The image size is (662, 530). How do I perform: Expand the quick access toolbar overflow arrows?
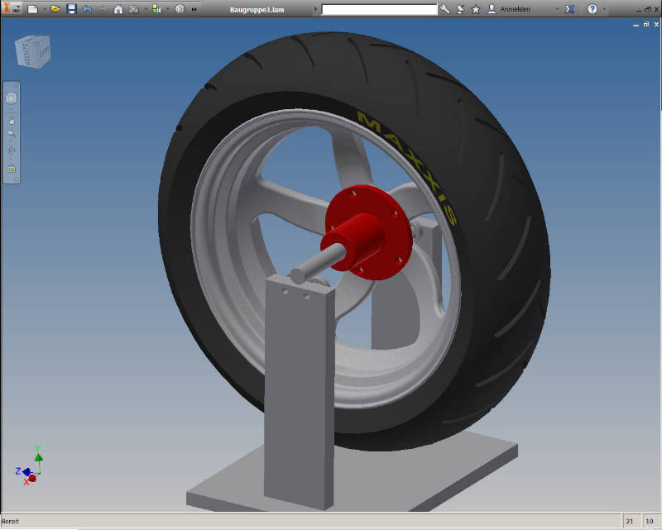tap(194, 9)
